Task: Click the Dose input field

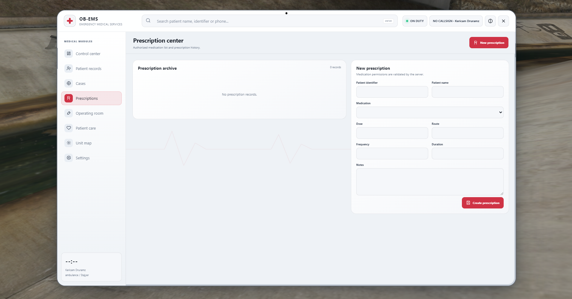Action: 392,133
